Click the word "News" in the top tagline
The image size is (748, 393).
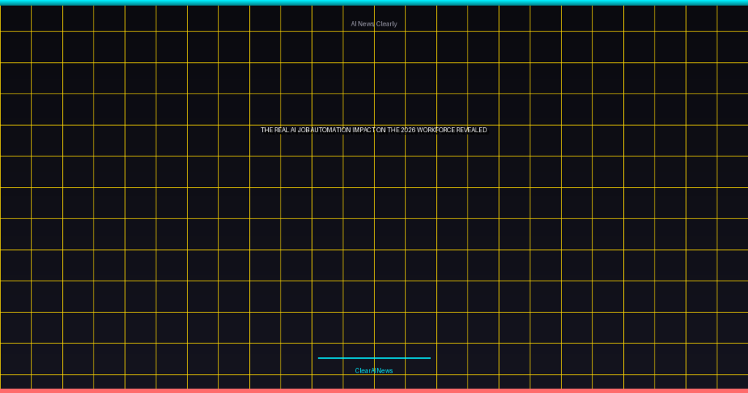point(366,24)
